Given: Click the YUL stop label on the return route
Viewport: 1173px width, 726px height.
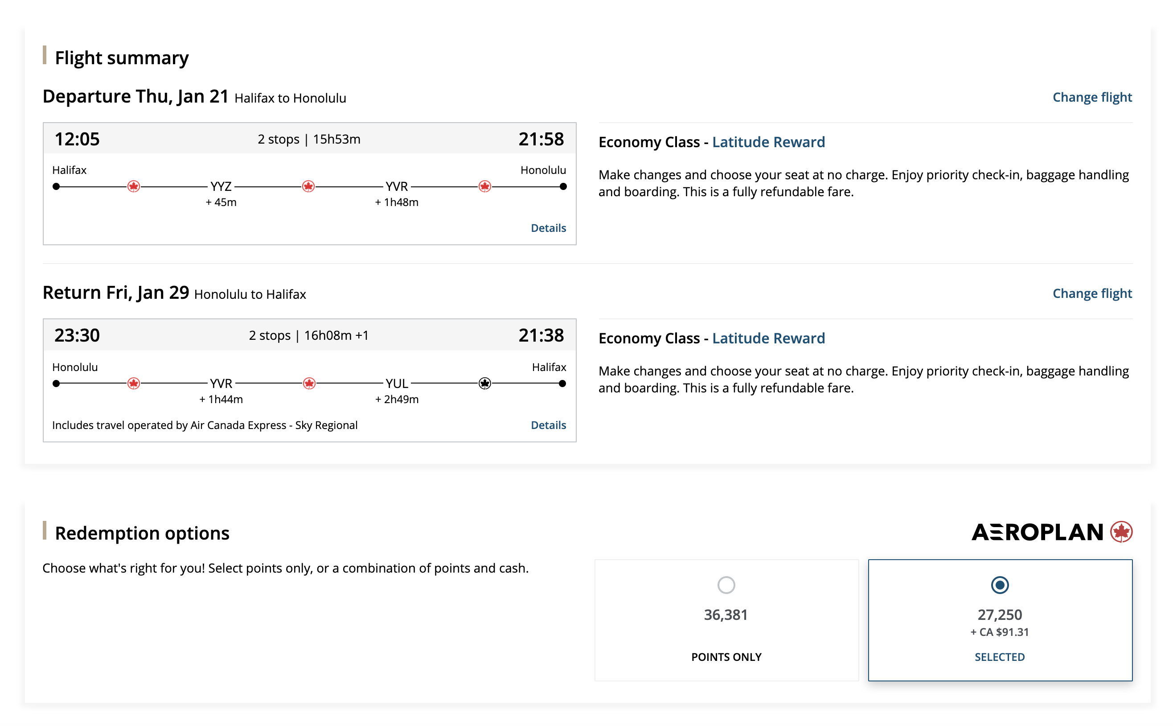Looking at the screenshot, I should pos(396,383).
